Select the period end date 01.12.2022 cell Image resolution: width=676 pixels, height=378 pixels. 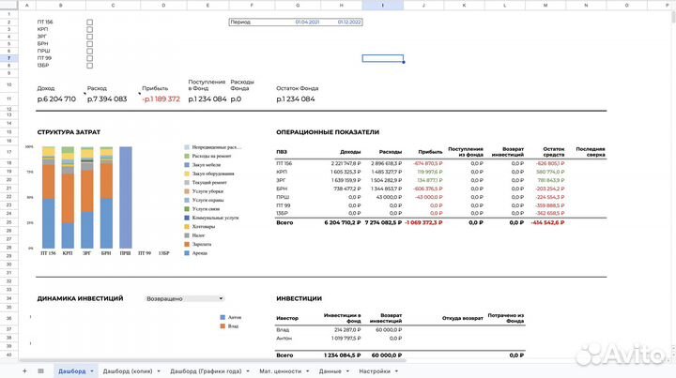[x=350, y=21]
